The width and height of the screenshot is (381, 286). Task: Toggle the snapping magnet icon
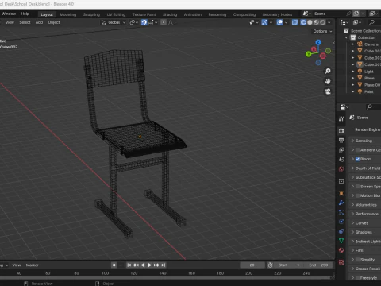point(144,22)
